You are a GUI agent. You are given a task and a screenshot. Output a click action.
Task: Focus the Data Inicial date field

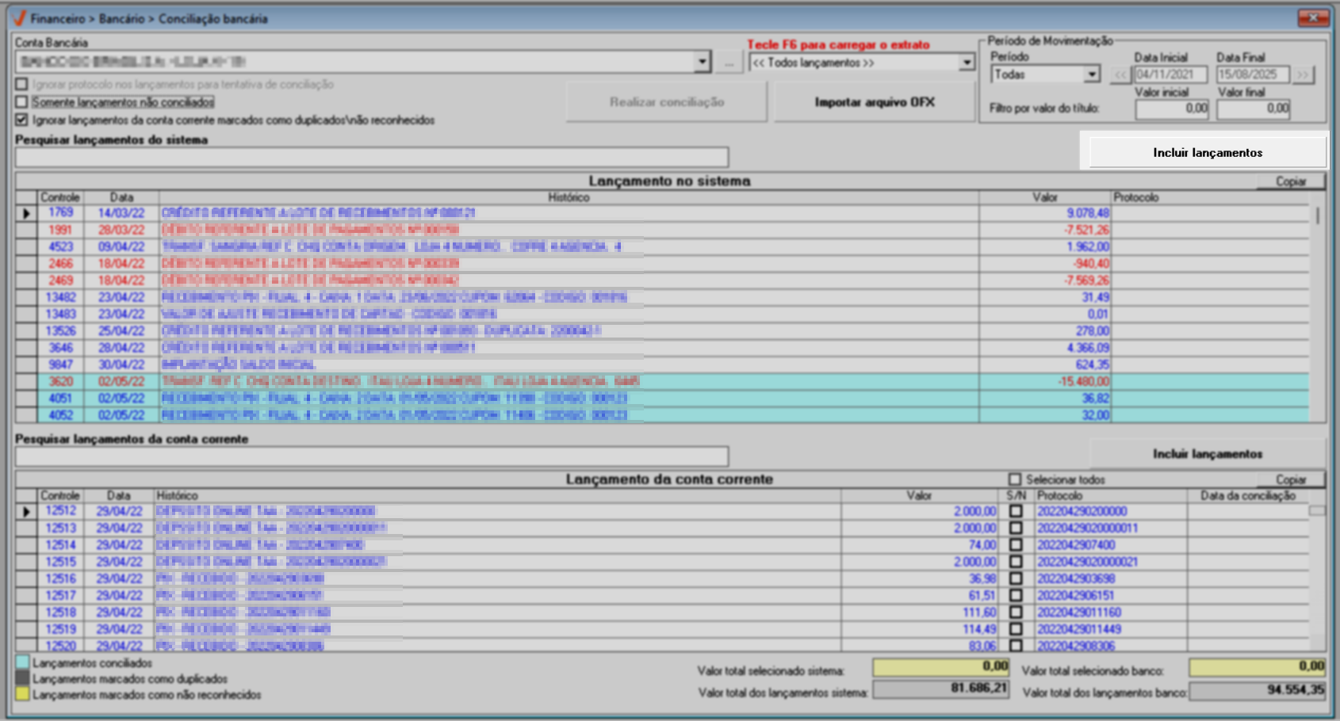tap(1170, 74)
